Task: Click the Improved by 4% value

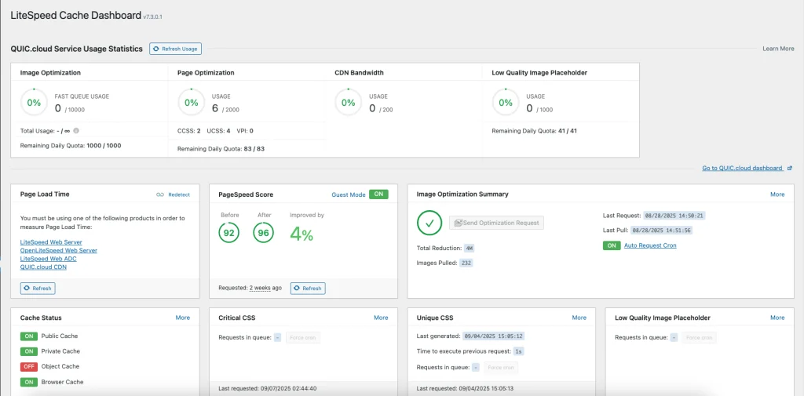Action: click(301, 234)
